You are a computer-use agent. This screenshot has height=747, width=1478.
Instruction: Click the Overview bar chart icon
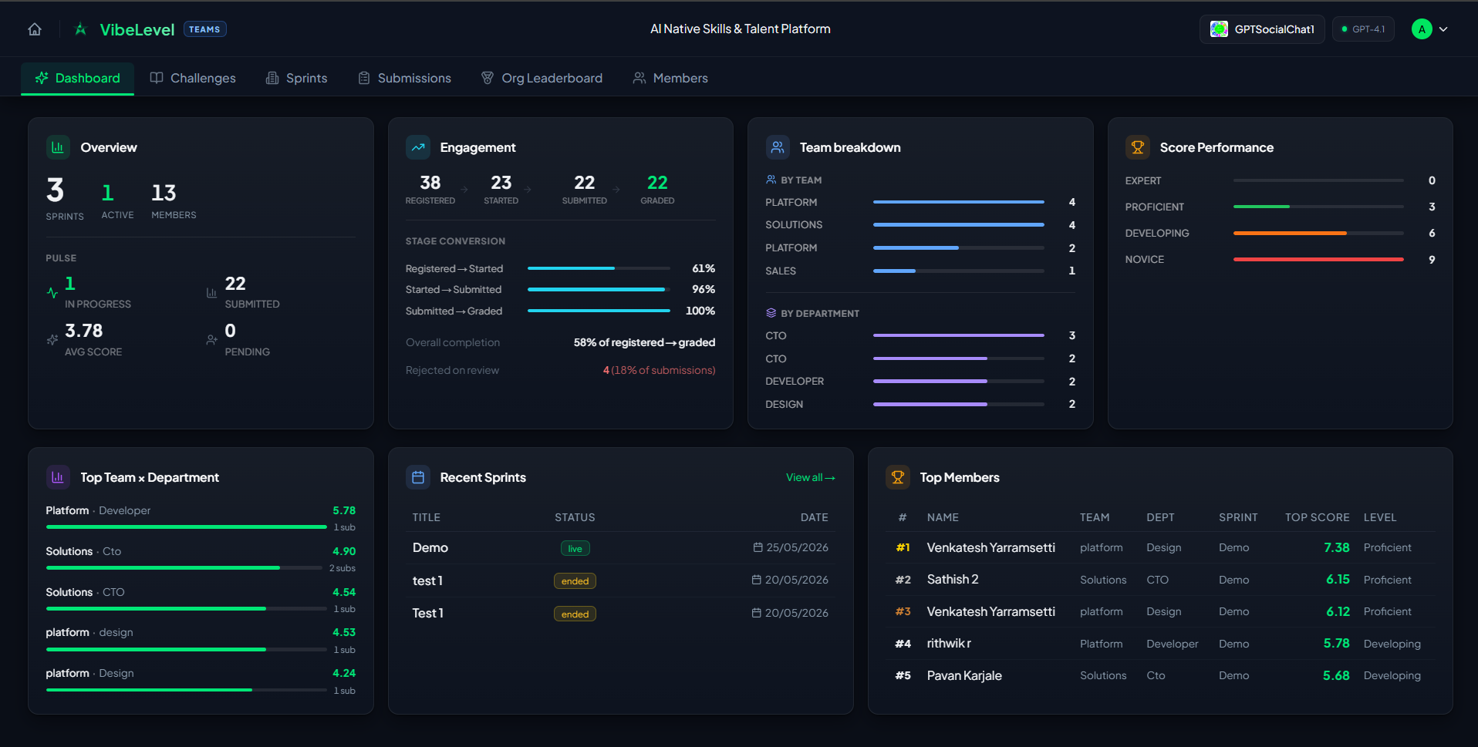point(58,147)
